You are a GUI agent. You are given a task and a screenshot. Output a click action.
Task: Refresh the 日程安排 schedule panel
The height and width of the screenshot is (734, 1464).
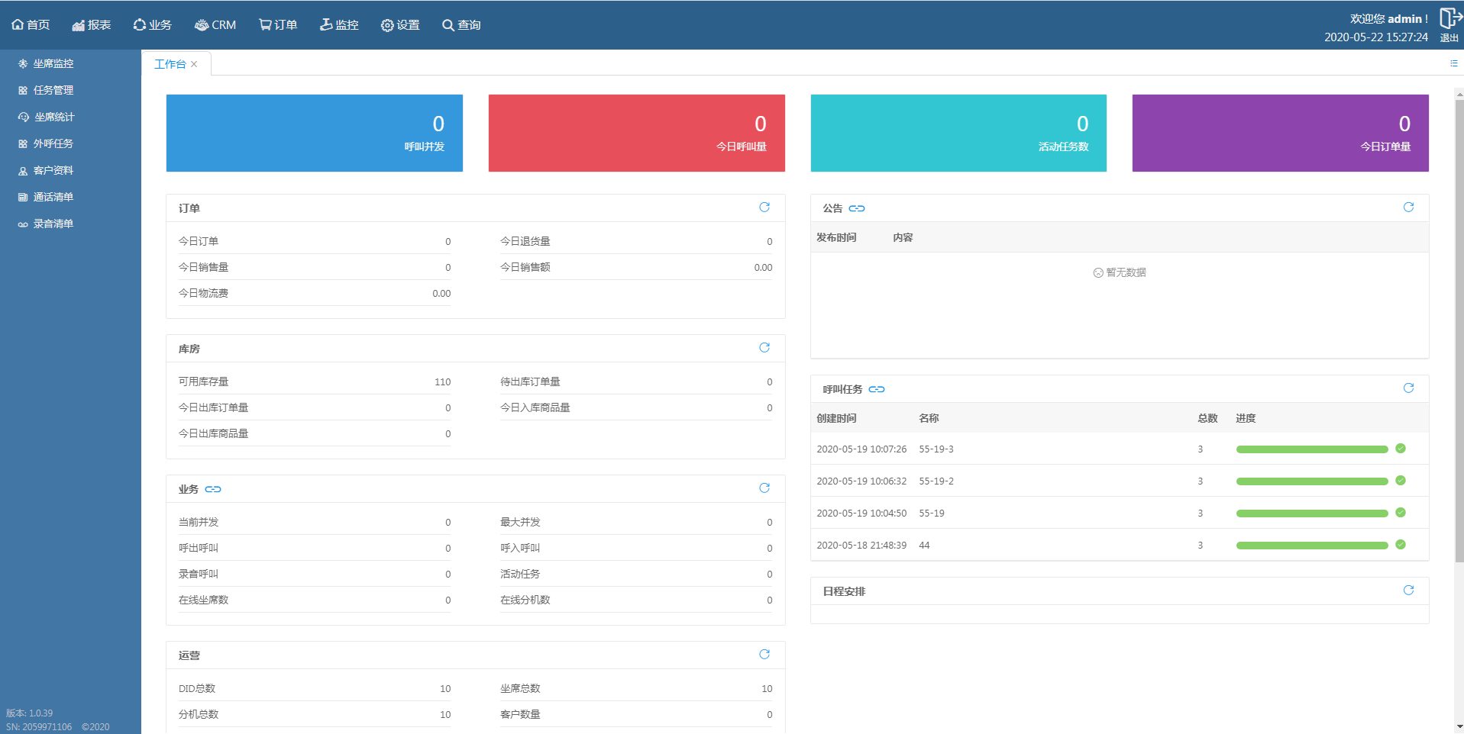(1408, 591)
